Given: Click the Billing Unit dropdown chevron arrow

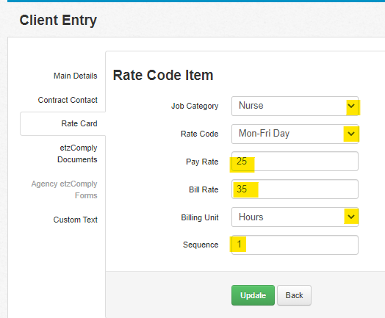Looking at the screenshot, I should pos(351,217).
